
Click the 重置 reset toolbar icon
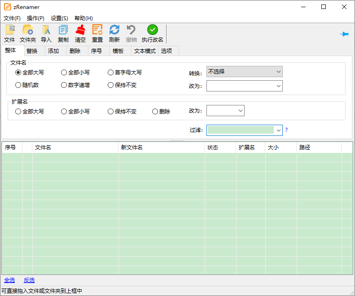pyautogui.click(x=97, y=30)
